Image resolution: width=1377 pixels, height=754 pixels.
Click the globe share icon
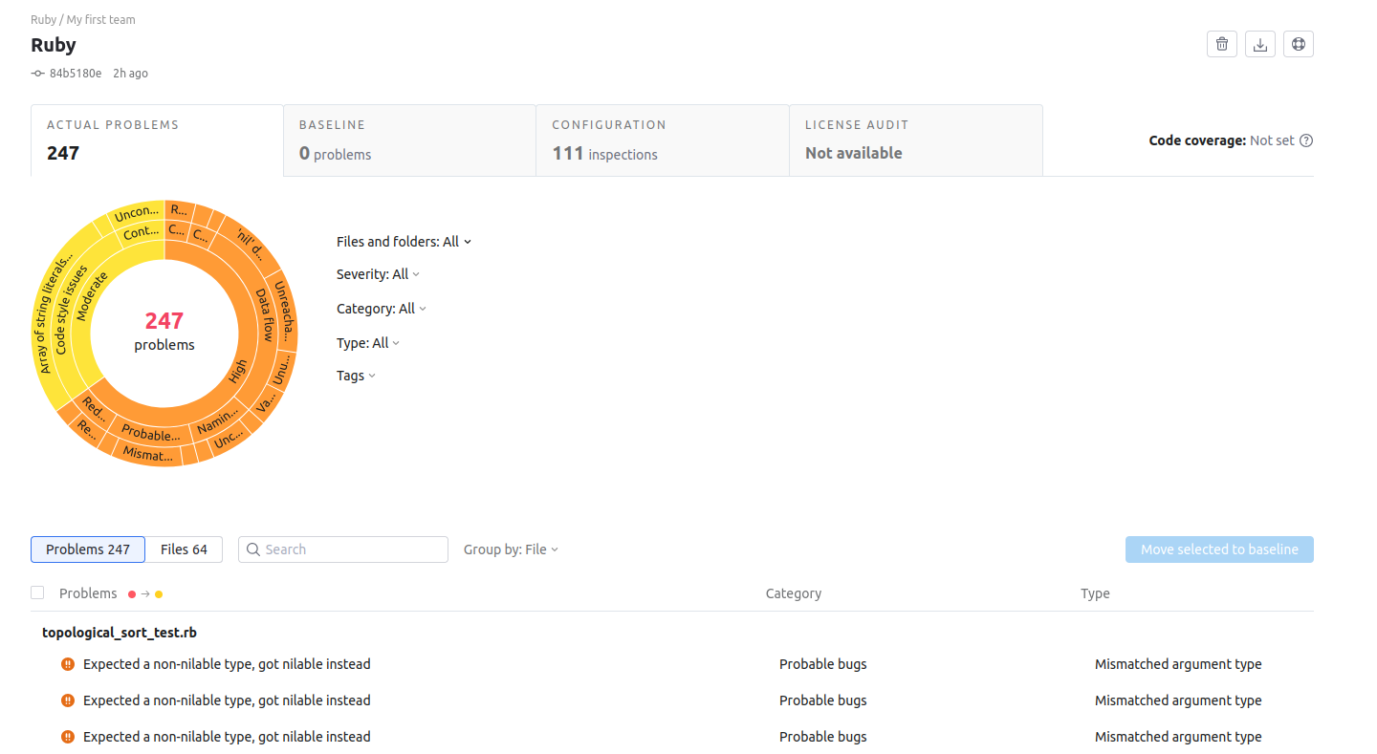pos(1298,44)
